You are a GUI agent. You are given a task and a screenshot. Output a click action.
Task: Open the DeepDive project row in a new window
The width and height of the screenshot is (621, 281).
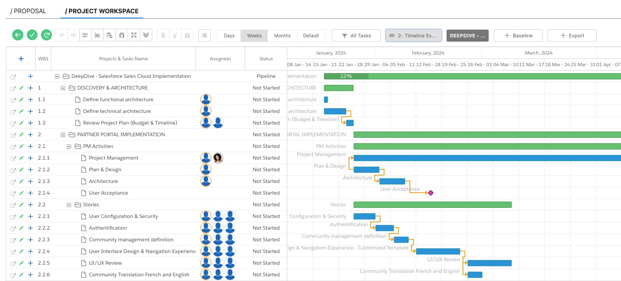[13, 77]
